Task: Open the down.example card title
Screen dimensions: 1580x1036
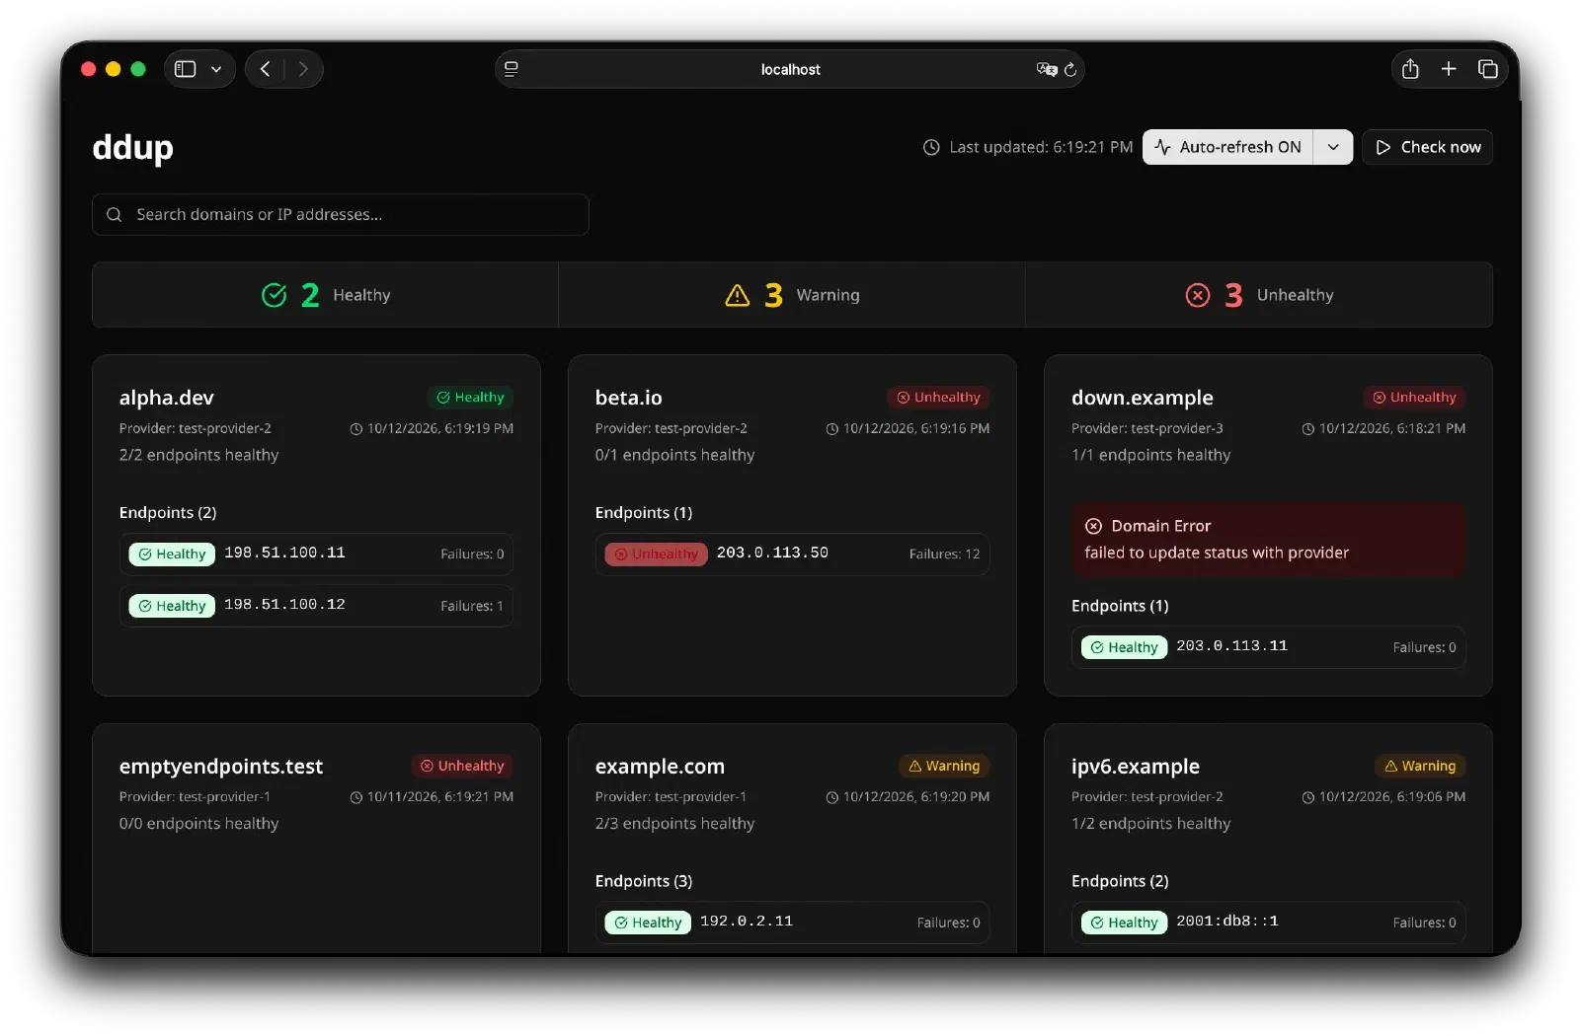Action: pos(1142,398)
